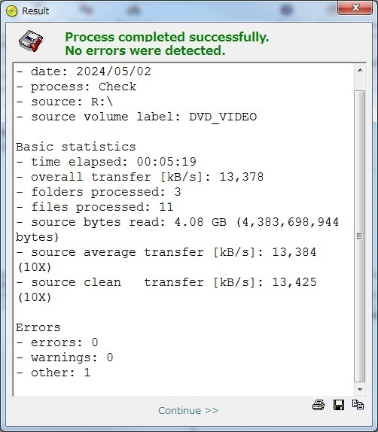The width and height of the screenshot is (378, 432).
Task: Click the 'time elapsed: 00:05:19' line
Action: (x=106, y=162)
